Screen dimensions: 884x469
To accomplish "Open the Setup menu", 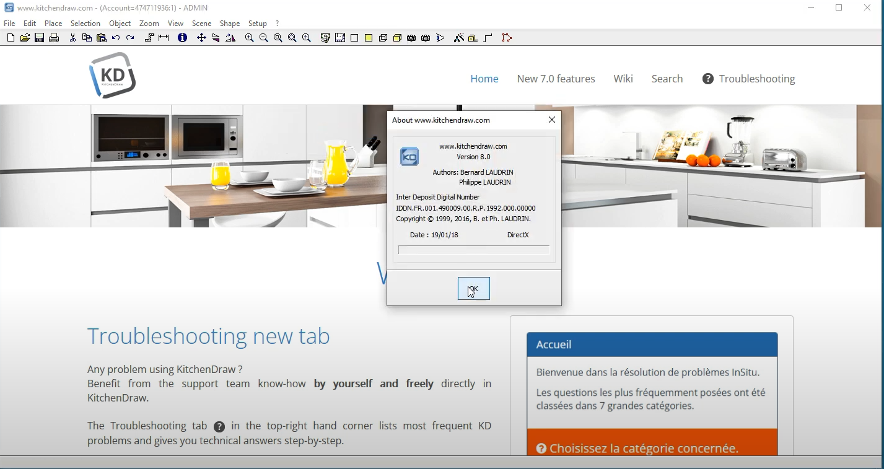I will tap(257, 24).
